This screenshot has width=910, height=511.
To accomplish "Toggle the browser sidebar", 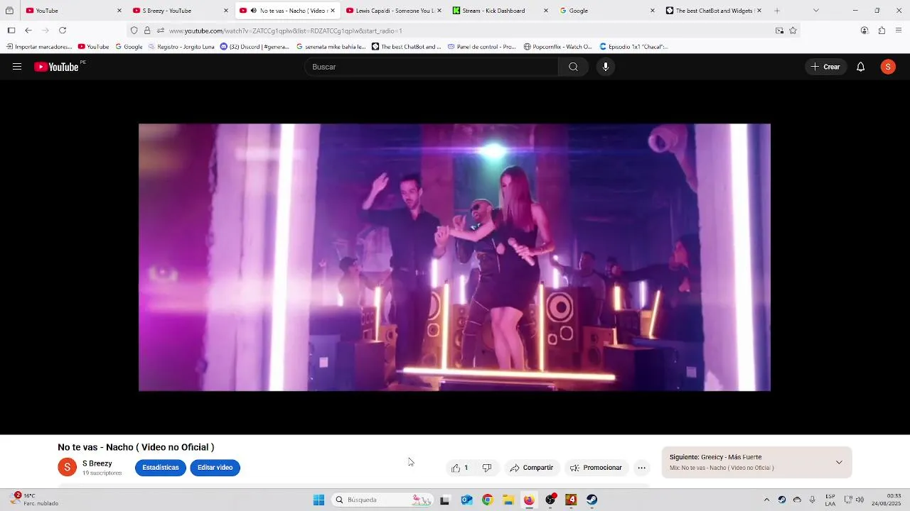I will click(11, 31).
